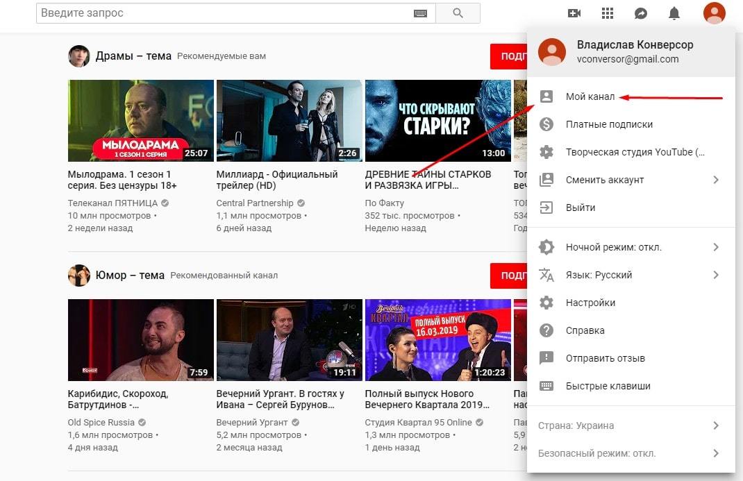Open Мой канал menu item
The height and width of the screenshot is (481, 743).
(631, 96)
